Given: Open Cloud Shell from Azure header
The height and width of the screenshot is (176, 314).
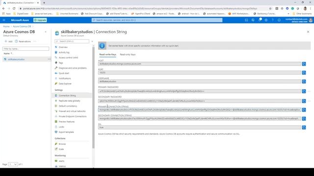Looking at the screenshot, I should (x=246, y=20).
